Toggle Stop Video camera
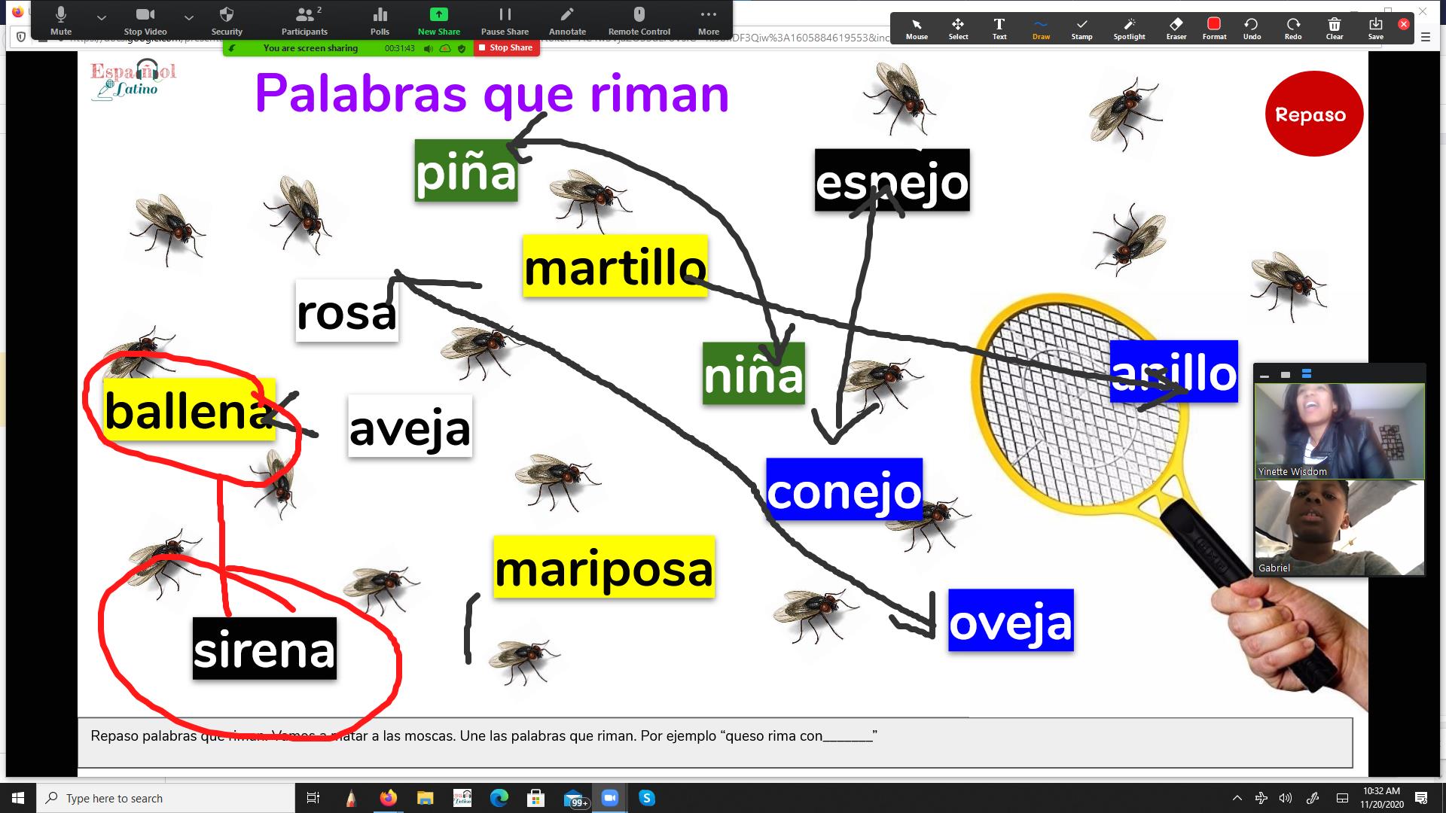 (145, 20)
